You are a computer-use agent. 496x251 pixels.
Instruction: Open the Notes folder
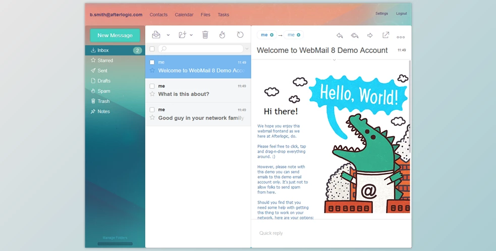[115, 111]
